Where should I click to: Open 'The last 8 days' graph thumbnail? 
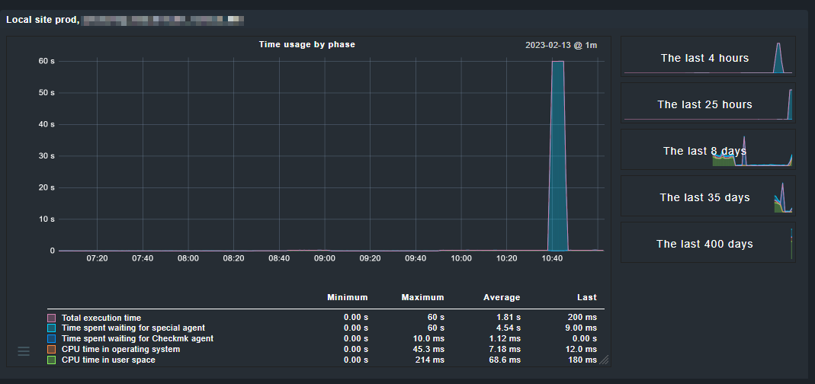point(708,149)
